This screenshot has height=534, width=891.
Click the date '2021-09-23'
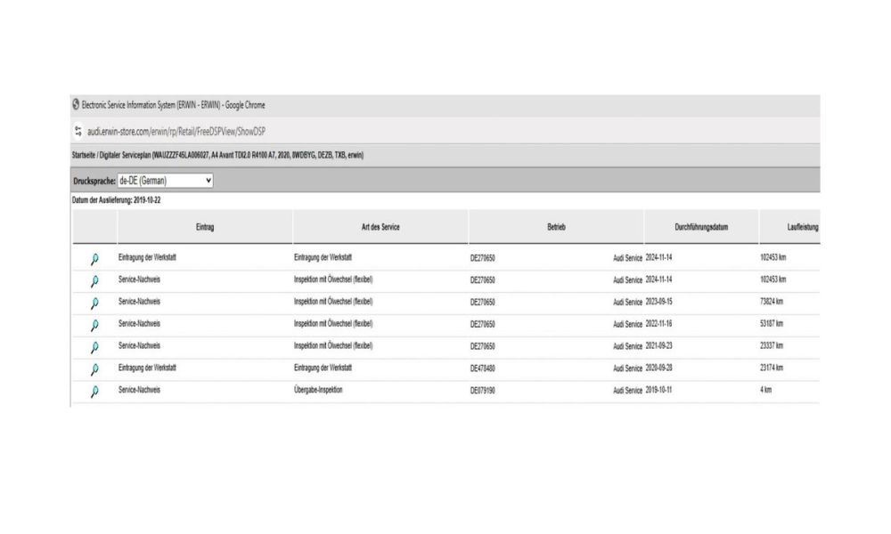tap(658, 345)
